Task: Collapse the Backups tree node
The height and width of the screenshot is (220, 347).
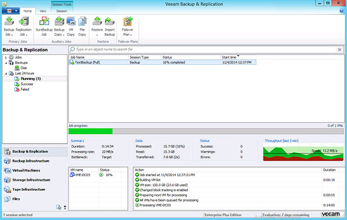Action: click(6, 62)
